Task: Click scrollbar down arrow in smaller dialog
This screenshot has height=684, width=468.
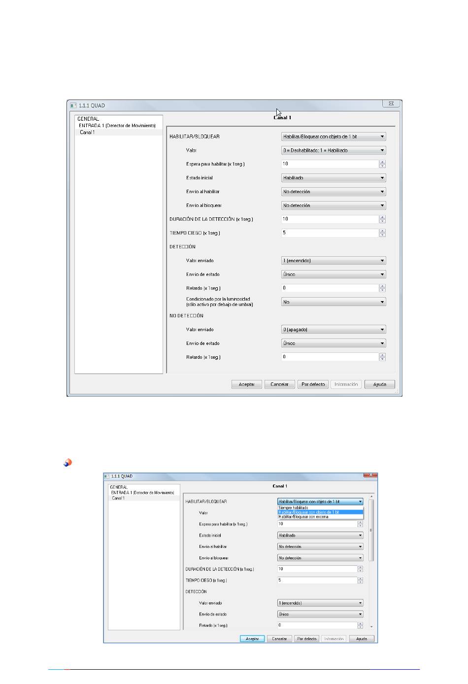Action: [x=371, y=627]
